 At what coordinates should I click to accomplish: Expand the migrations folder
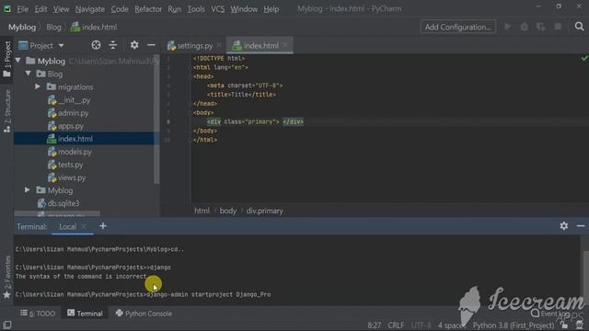(38, 86)
